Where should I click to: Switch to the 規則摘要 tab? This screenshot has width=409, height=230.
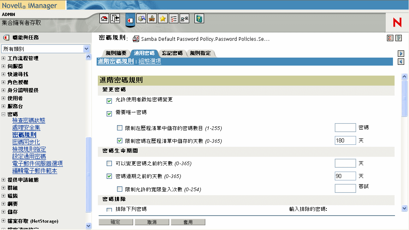tap(116, 53)
